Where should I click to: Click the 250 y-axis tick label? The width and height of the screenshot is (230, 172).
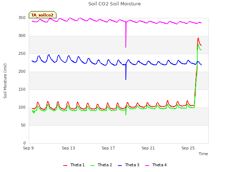[x=22, y=54]
